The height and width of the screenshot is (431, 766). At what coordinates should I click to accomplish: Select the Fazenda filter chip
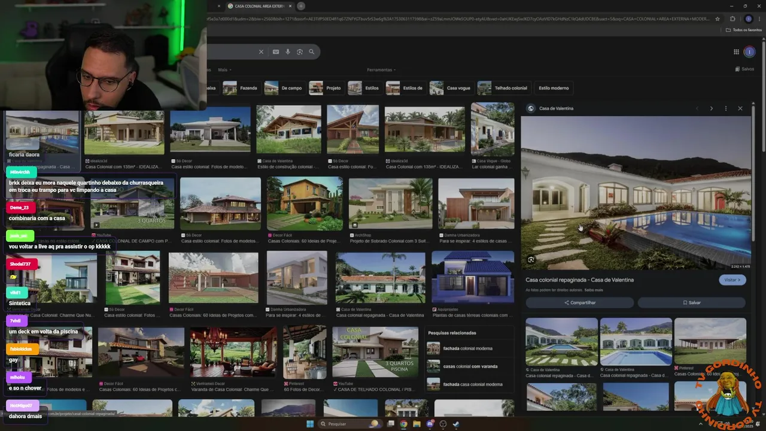240,88
